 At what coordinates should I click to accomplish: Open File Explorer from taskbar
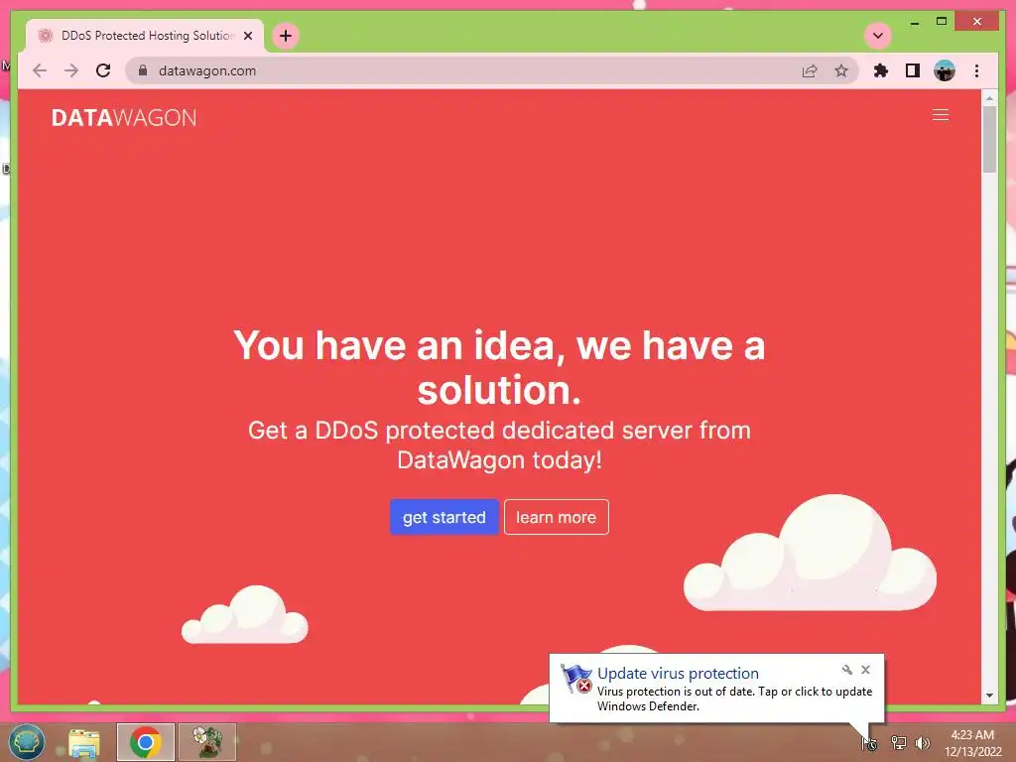[84, 742]
